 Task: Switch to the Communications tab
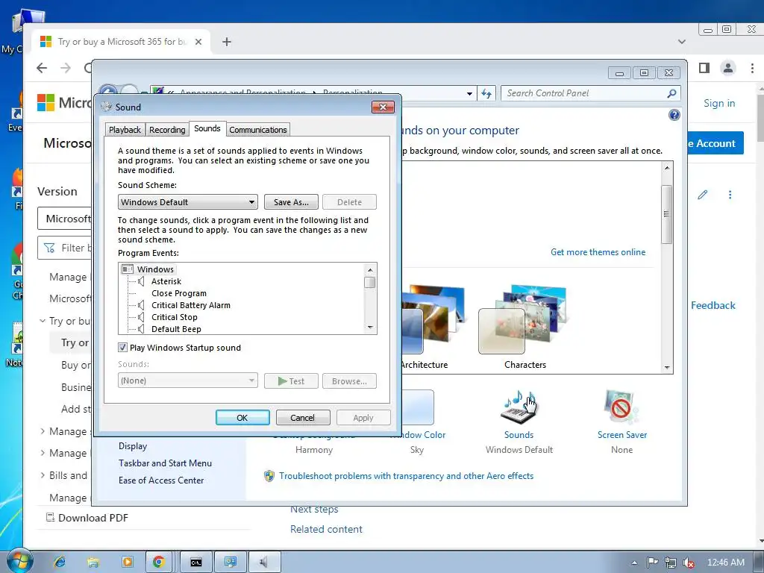257,130
